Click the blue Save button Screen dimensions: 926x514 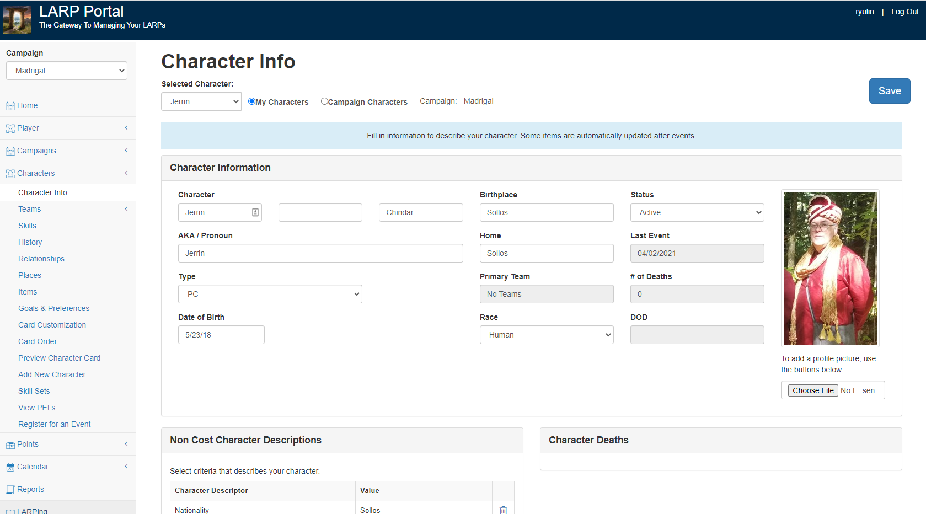coord(889,91)
